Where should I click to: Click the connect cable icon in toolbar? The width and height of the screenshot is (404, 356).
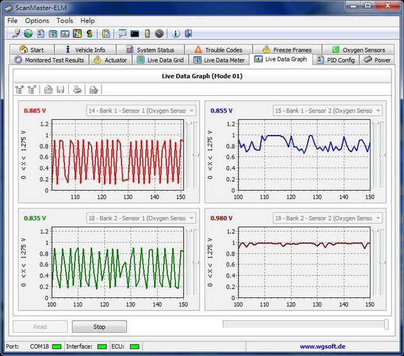(x=16, y=33)
